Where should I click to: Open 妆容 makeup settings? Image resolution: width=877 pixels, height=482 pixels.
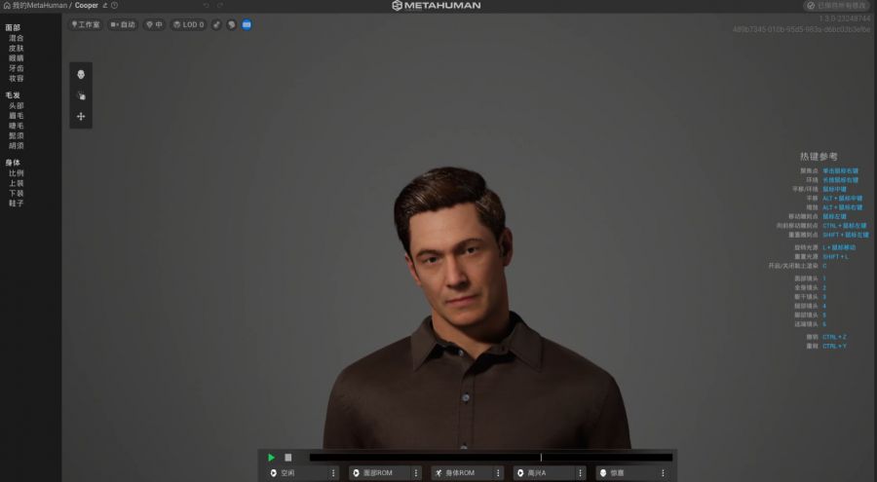point(17,78)
